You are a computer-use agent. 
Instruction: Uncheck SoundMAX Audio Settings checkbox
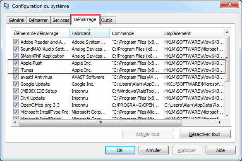pos(16,49)
